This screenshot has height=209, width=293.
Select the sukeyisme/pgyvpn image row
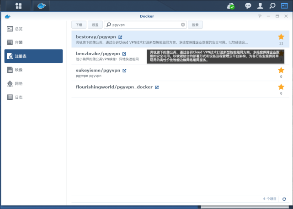(180, 72)
